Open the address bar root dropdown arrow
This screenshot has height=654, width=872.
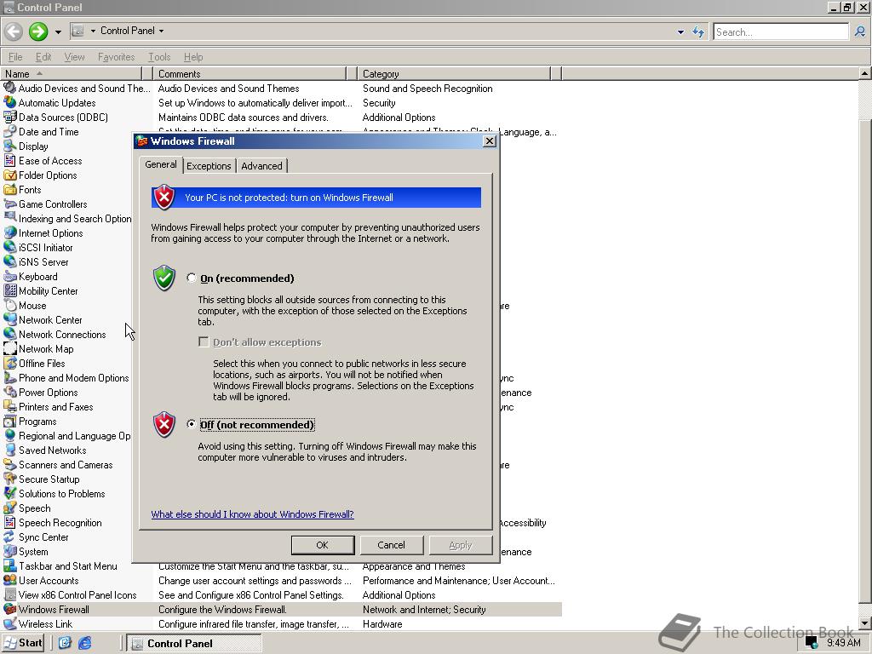pos(92,31)
